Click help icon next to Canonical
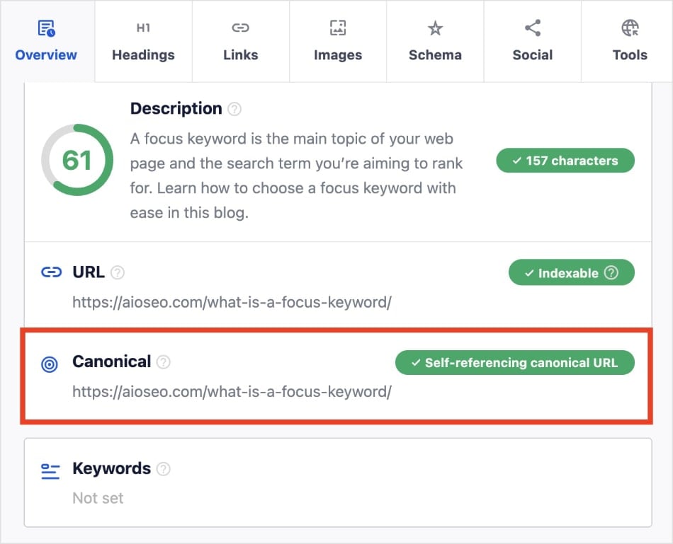Screen dimensions: 673x544 pyautogui.click(x=164, y=362)
